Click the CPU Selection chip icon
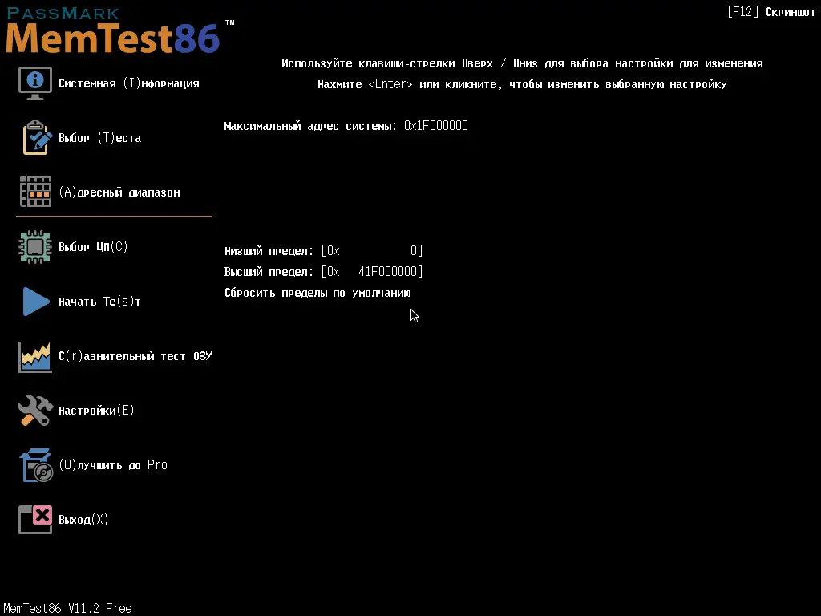The height and width of the screenshot is (616, 821). 35,247
